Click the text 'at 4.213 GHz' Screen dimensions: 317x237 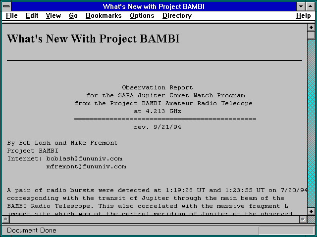click(x=158, y=111)
